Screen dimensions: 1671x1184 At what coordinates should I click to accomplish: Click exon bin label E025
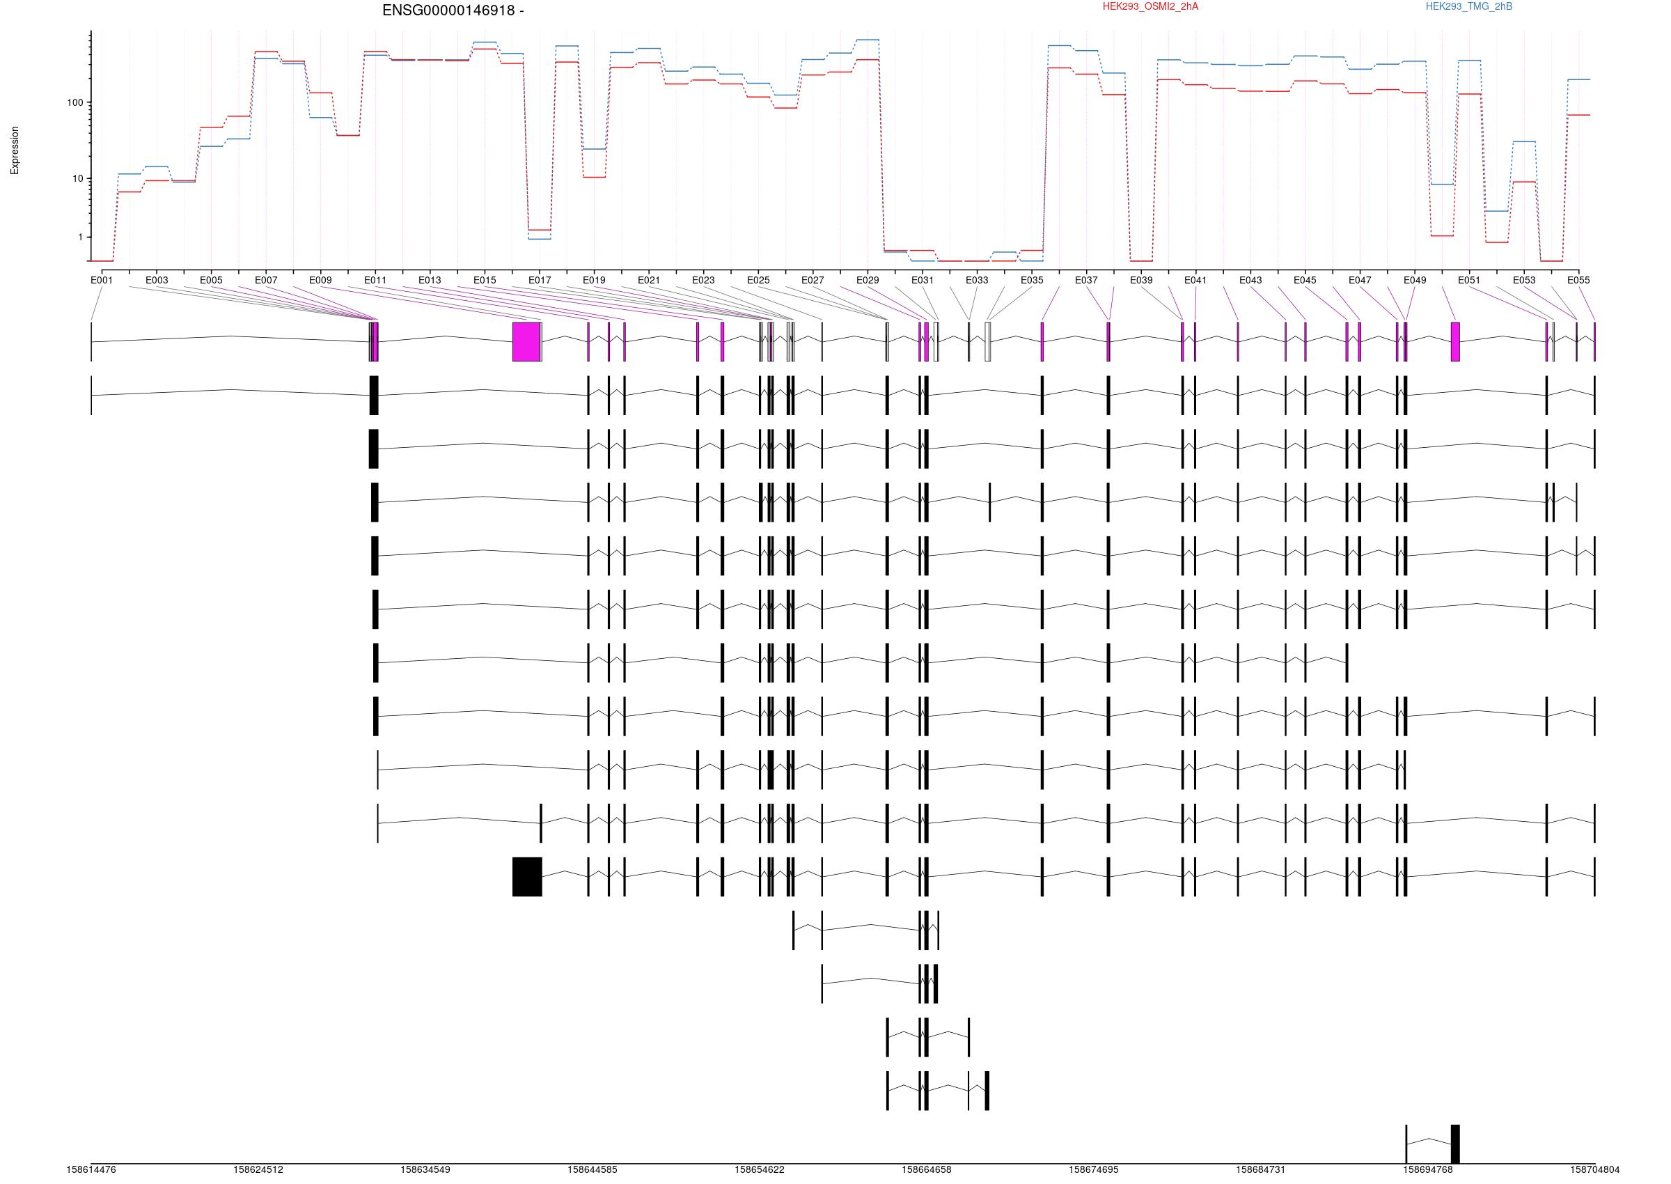(x=759, y=280)
